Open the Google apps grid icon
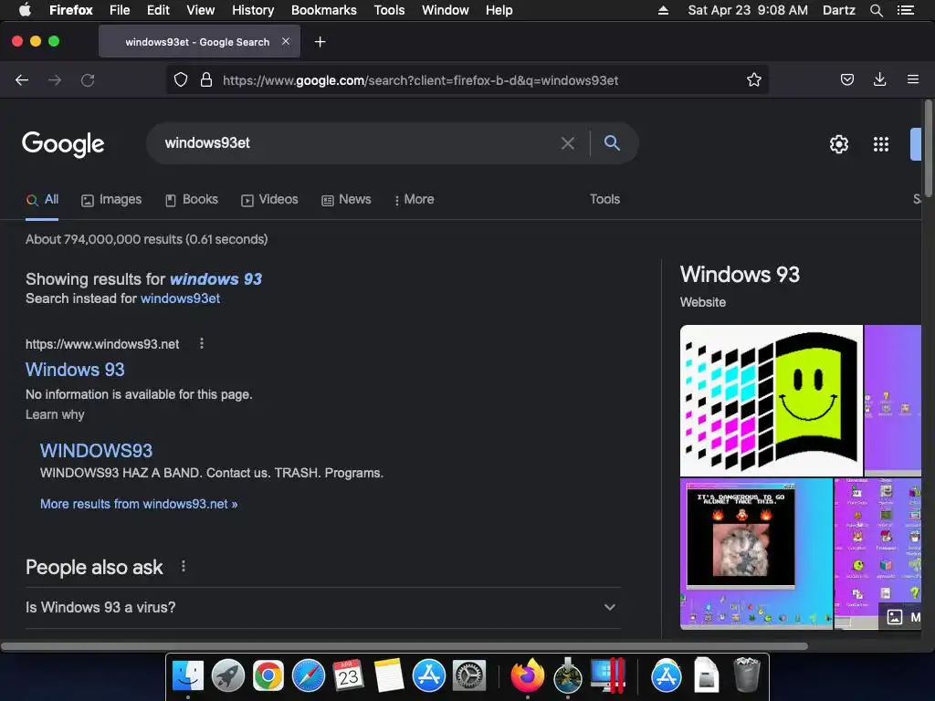Screen dimensions: 935x701 [881, 143]
